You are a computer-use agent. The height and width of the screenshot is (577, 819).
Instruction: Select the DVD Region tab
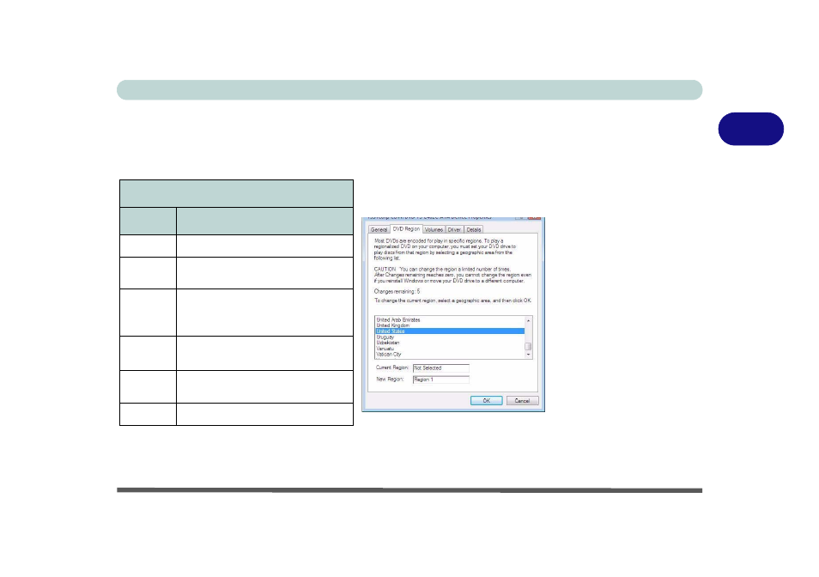point(406,228)
